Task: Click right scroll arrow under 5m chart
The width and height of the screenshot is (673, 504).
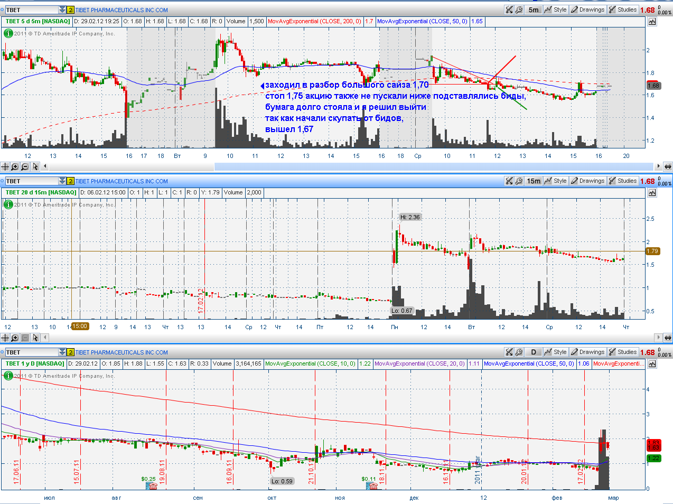Action: pyautogui.click(x=658, y=166)
